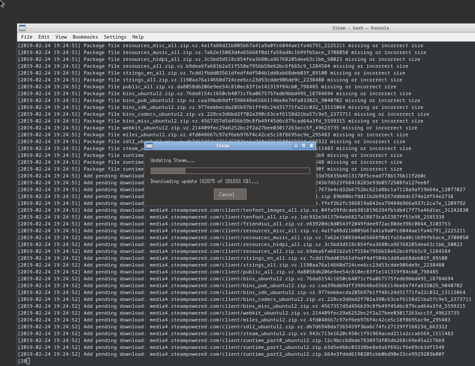The width and height of the screenshot is (475, 366).
Task: Click the strings_all.zip pending download line
Action: click(x=231, y=265)
